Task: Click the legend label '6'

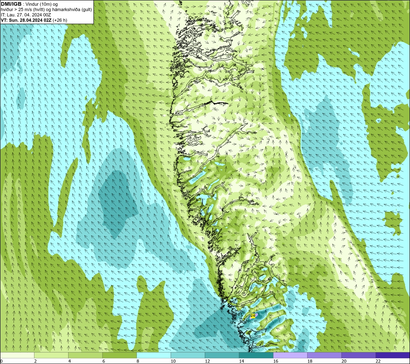Action: (104, 361)
